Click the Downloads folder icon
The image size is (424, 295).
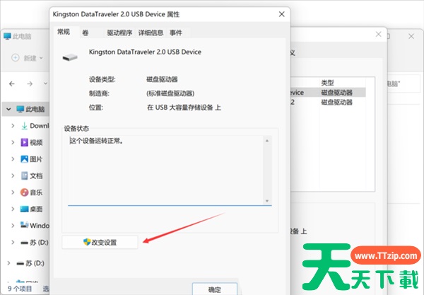click(x=24, y=126)
